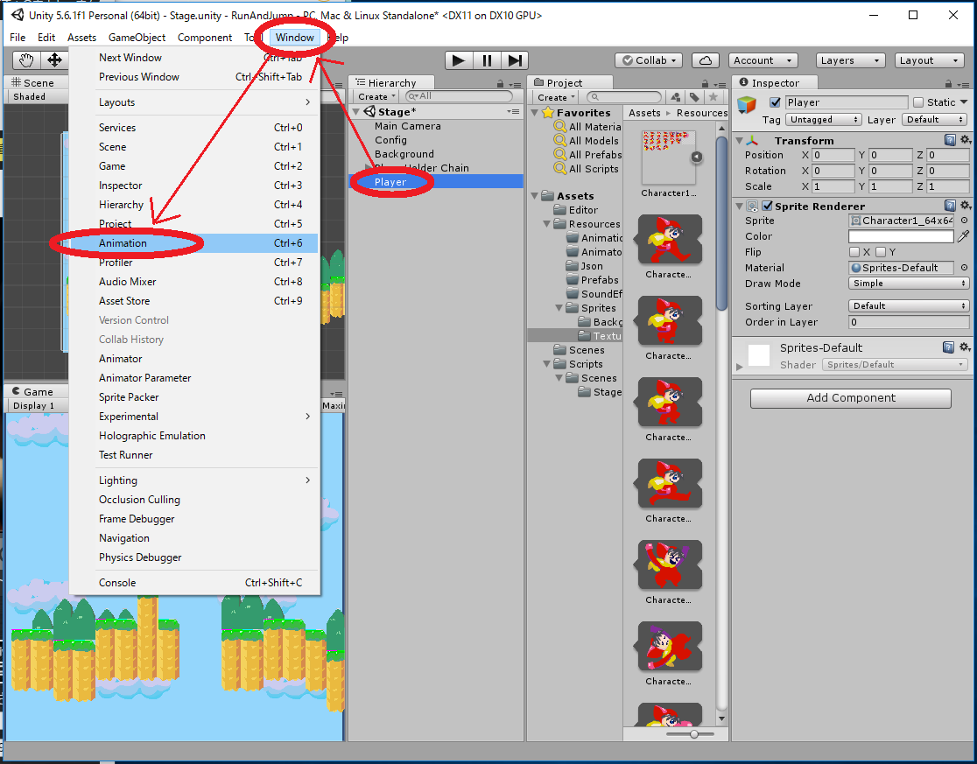
Task: Open the Layer dropdown Default
Action: click(x=935, y=120)
